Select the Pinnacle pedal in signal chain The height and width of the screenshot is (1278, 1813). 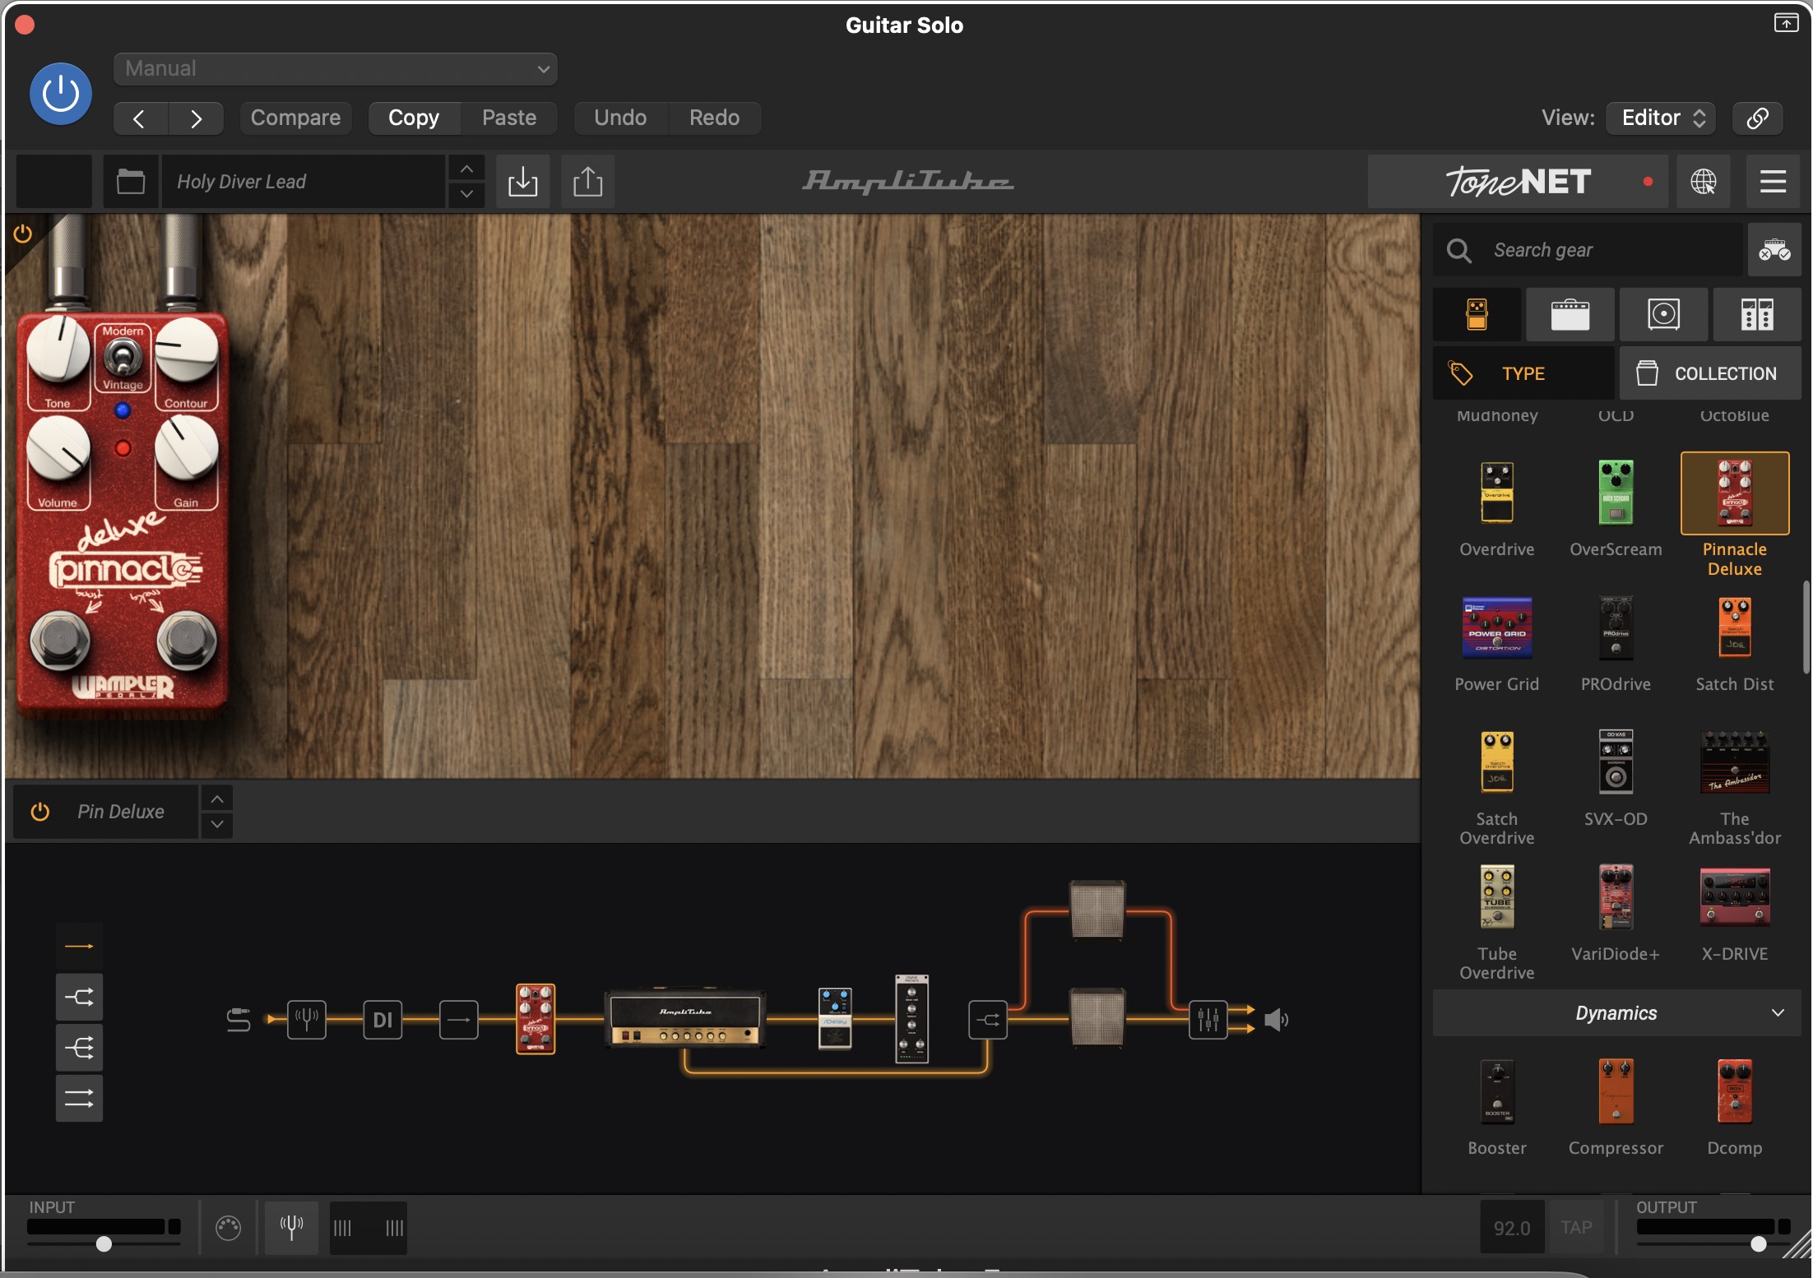pos(535,1019)
